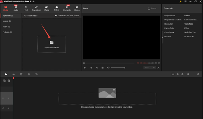Image resolution: width=203 pixels, height=119 pixels.
Task: Click the Project Files Location path
Action: 191,20
